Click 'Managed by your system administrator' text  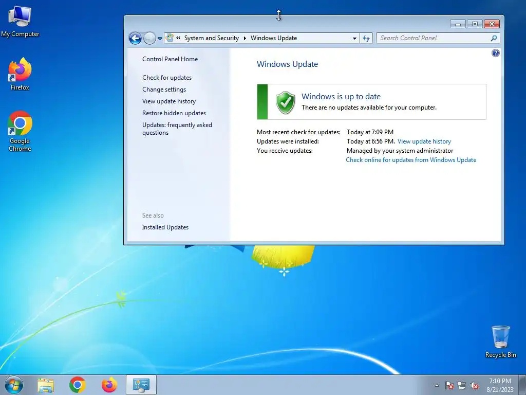pyautogui.click(x=400, y=151)
